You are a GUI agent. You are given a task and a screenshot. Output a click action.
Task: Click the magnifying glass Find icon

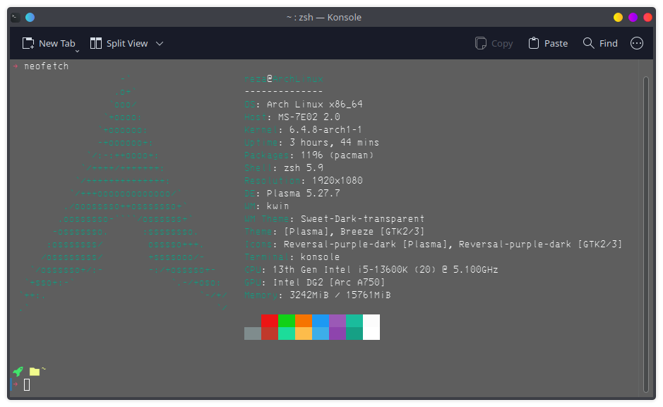(589, 43)
